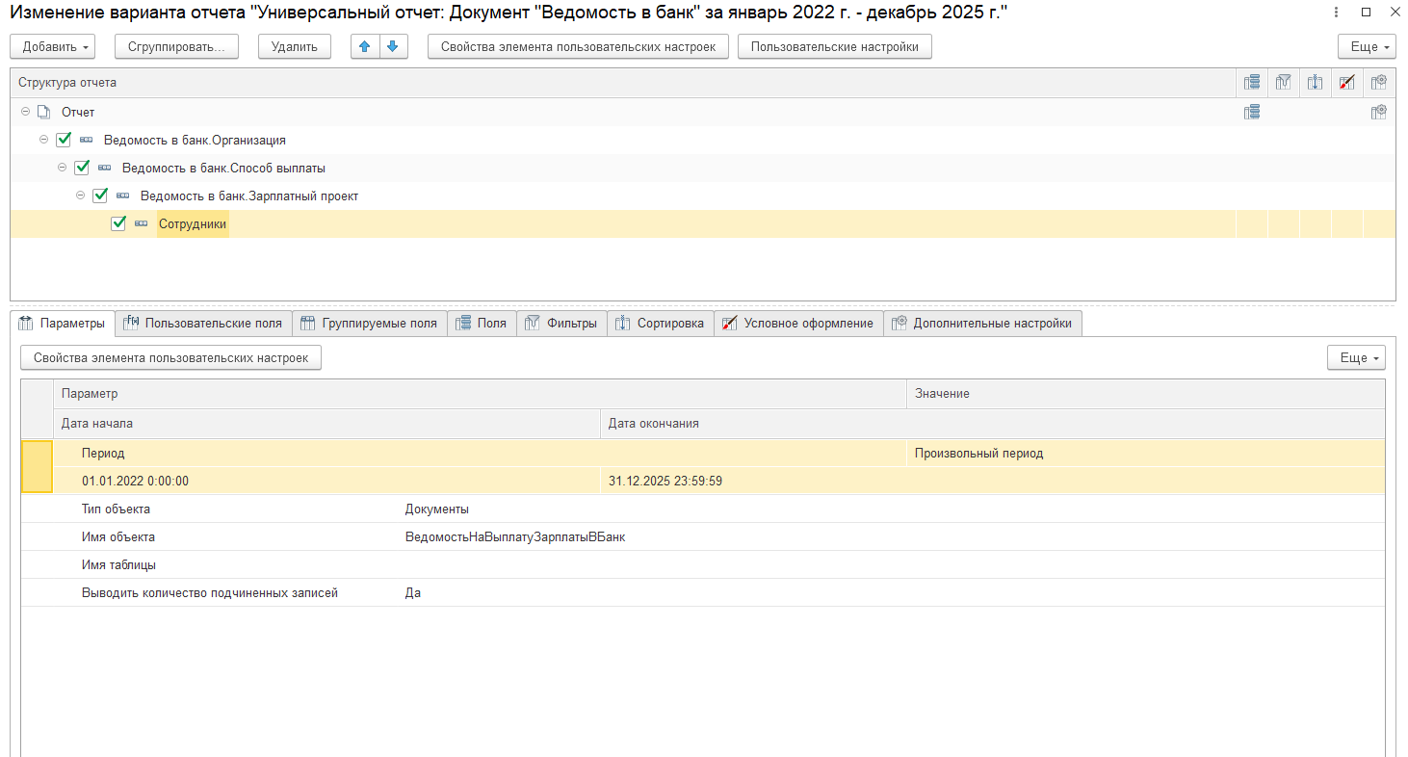Switch to the Фильтры tab
The image size is (1408, 757).
click(x=561, y=324)
